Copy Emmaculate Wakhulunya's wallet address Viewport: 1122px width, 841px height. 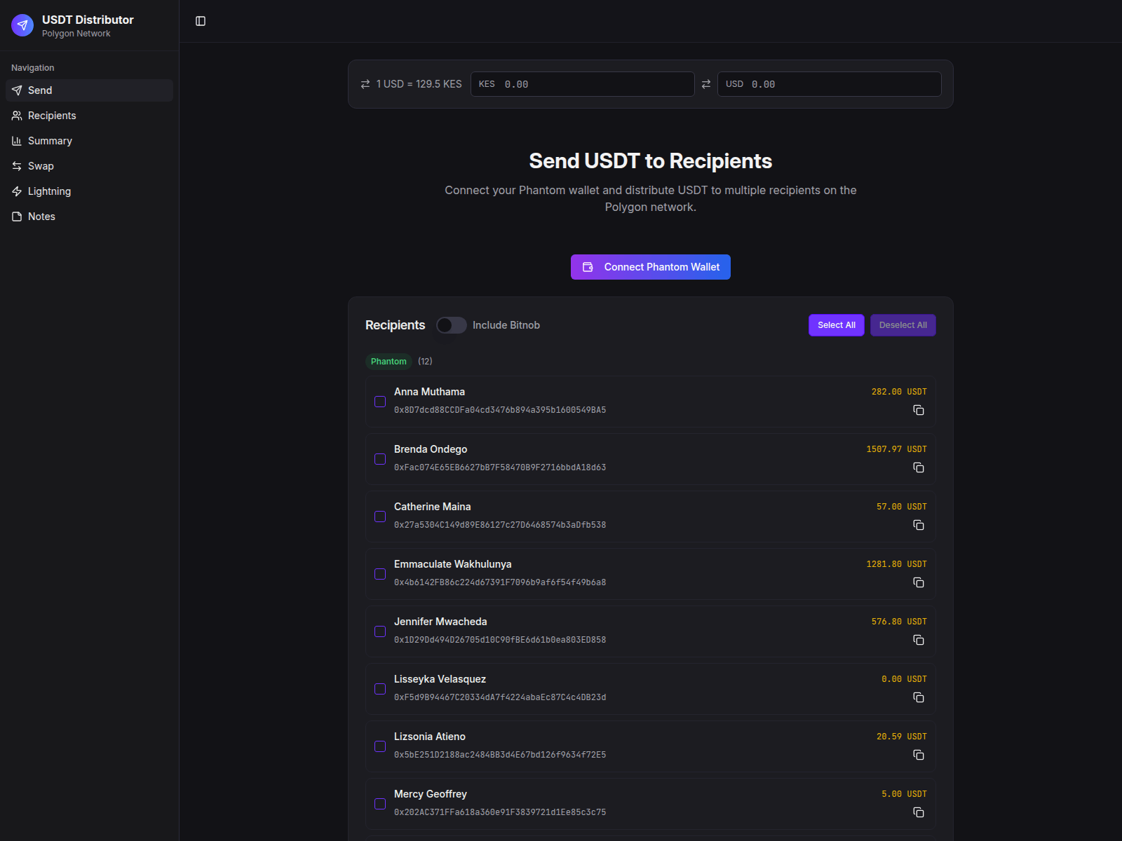coord(919,582)
